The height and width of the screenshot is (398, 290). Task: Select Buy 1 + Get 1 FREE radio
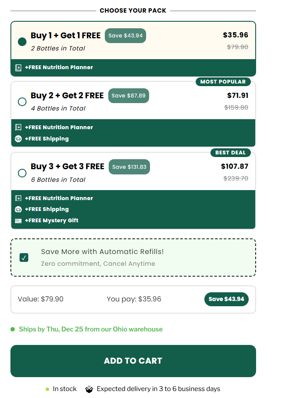22,42
